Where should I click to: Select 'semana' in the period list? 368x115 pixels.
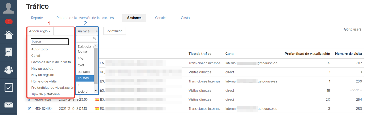[x=83, y=72]
